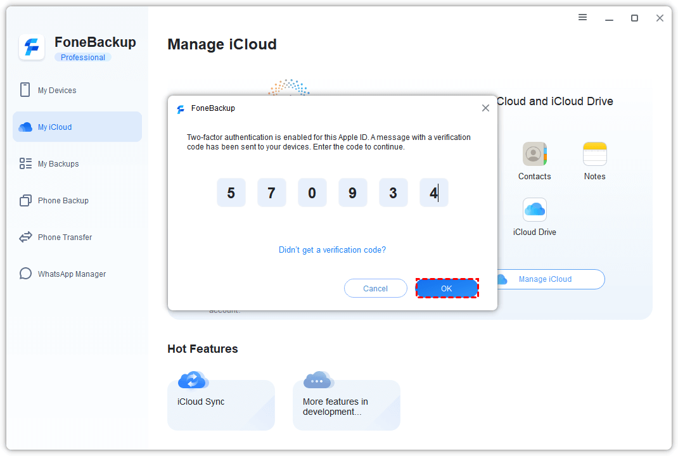Click the Manage iCloud button
Viewport: 678px width, 456px height.
[546, 279]
